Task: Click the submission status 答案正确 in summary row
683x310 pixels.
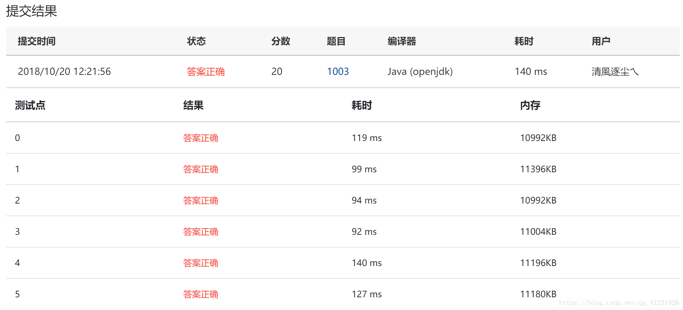Action: pyautogui.click(x=206, y=72)
